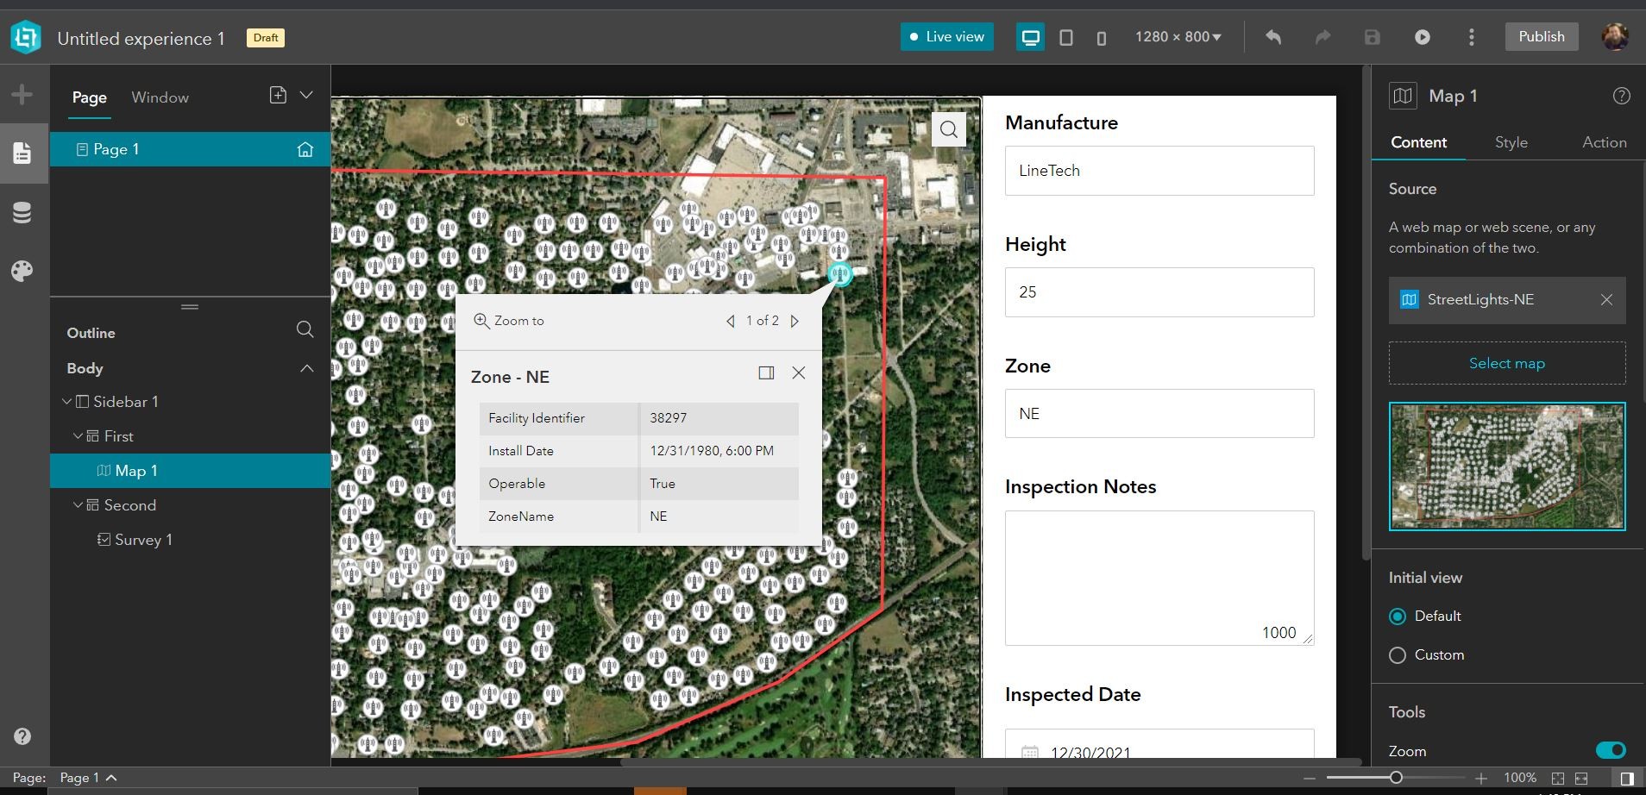This screenshot has height=795, width=1646.
Task: Click the Height input field
Action: click(1159, 292)
